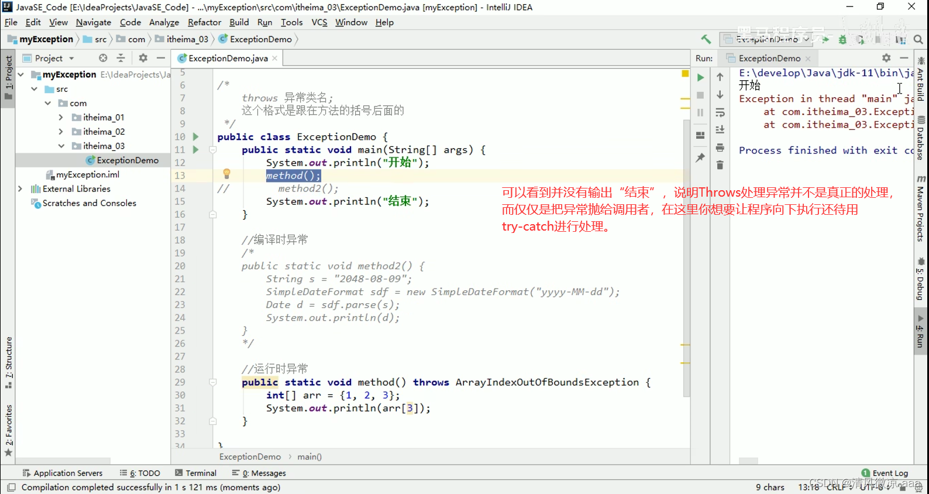Click the Collapse All icon in Project panel
Image resolution: width=929 pixels, height=494 pixels.
121,58
